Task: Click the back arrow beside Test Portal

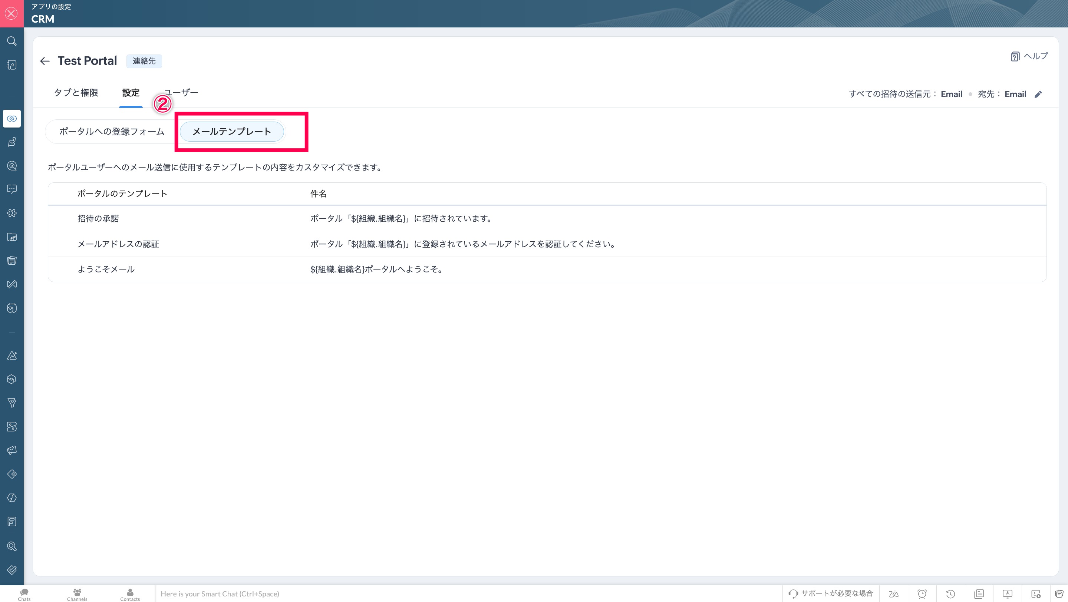Action: point(45,61)
